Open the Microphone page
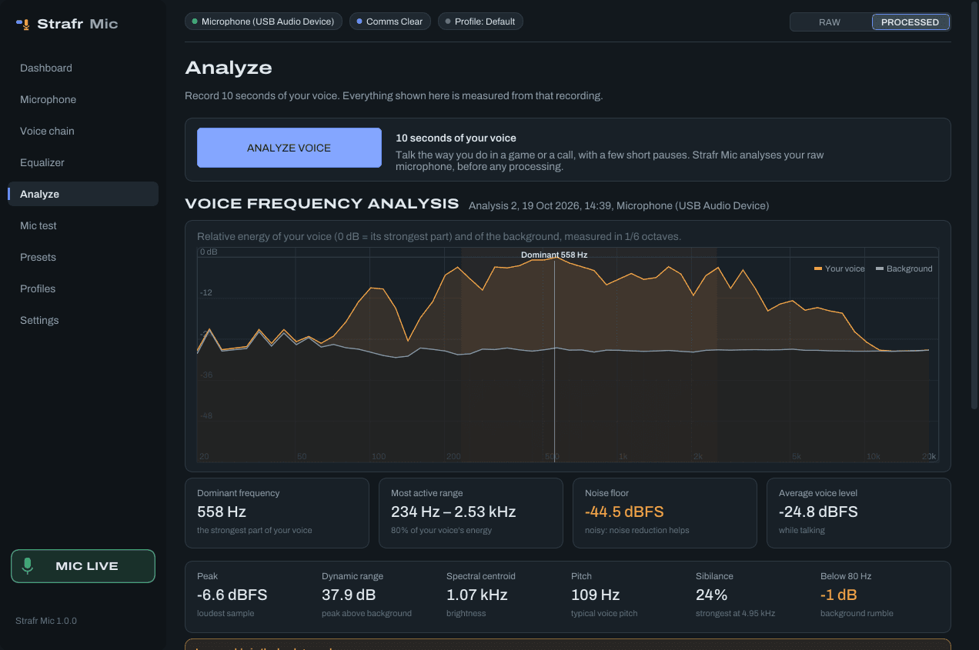979x650 pixels. 83,99
